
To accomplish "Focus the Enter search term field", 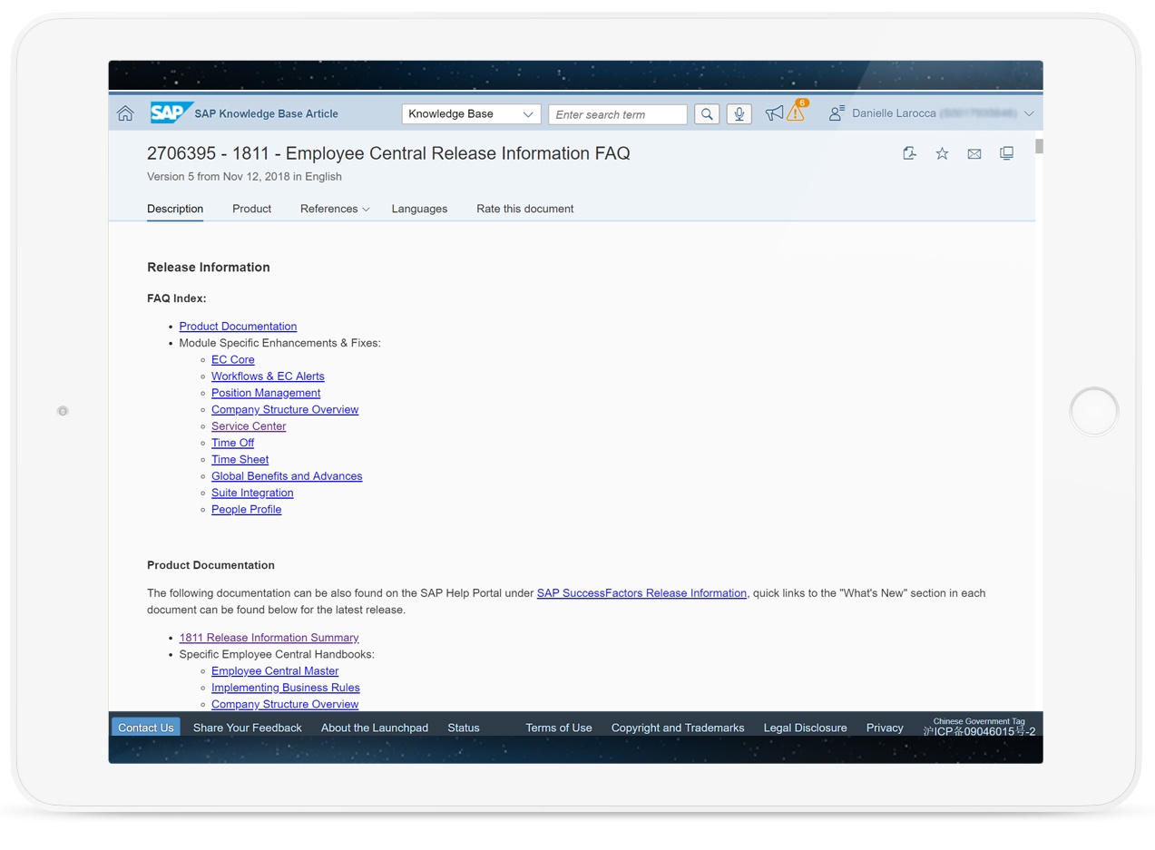I will 618,114.
